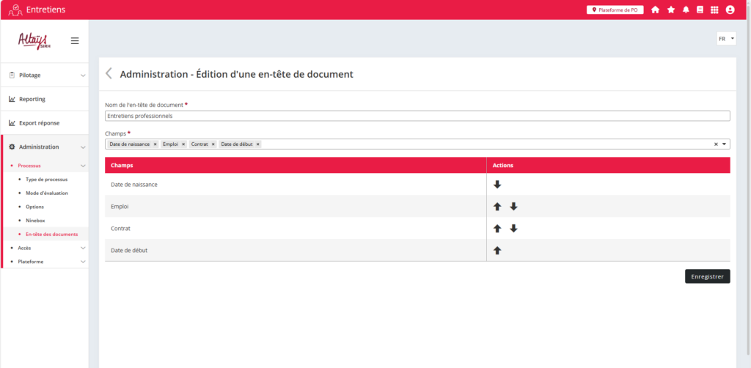Screen dimensions: 751x368
Task: Select Ninebox in the sidebar
Action: pyautogui.click(x=36, y=220)
